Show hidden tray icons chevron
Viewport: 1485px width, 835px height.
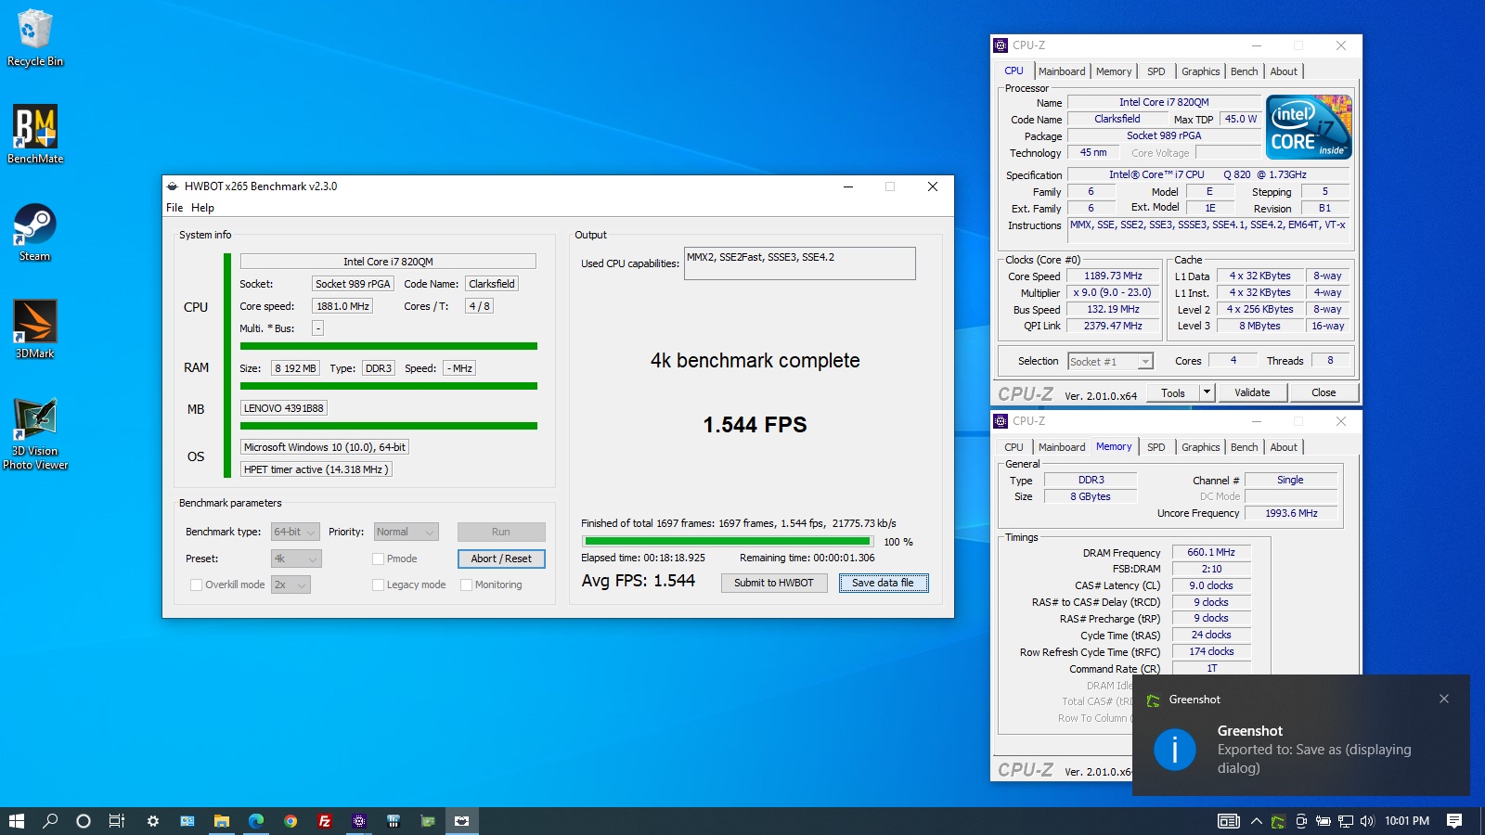click(1256, 821)
